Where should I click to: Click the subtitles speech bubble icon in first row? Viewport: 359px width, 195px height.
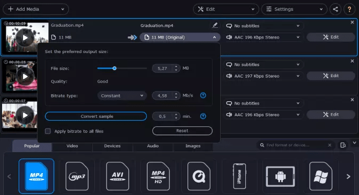229,26
